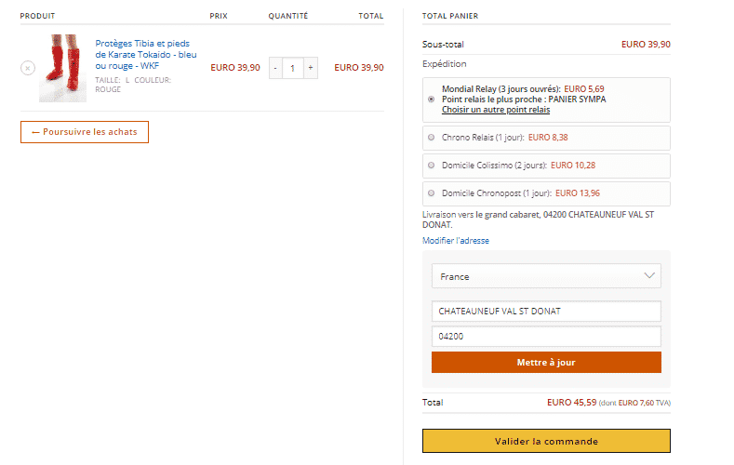
Task: Select Domicile Chronopost shipping option
Action: tap(431, 193)
